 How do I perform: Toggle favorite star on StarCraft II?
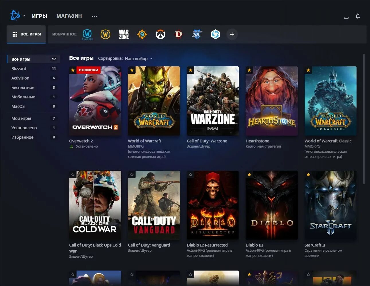[308, 174]
